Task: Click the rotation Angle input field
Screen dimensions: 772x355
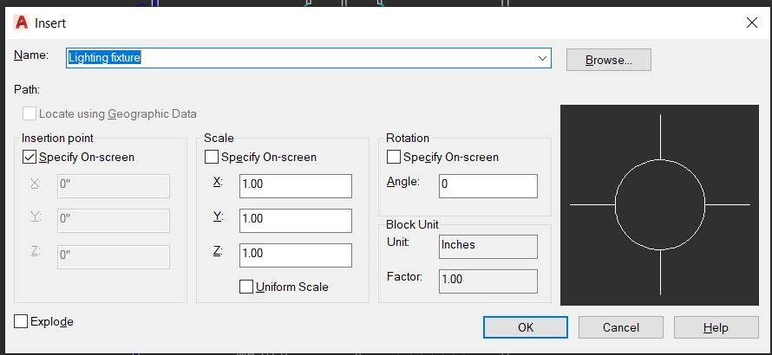Action: (x=487, y=185)
